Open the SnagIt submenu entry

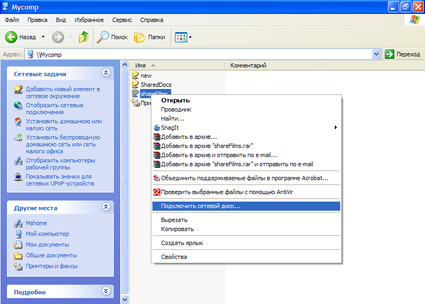pyautogui.click(x=170, y=128)
